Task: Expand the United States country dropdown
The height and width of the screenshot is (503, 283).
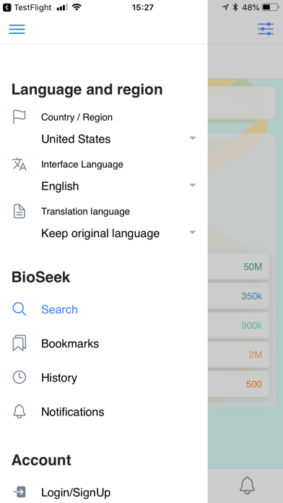Action: (x=118, y=139)
